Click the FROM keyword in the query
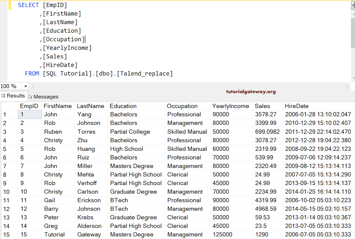 tap(32, 73)
